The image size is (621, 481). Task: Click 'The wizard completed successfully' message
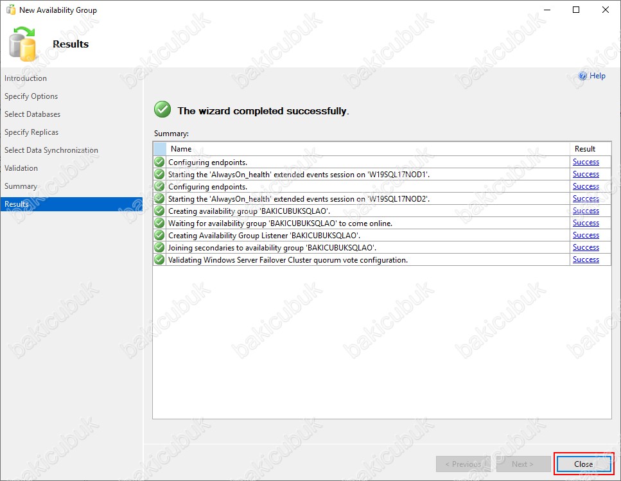[263, 111]
